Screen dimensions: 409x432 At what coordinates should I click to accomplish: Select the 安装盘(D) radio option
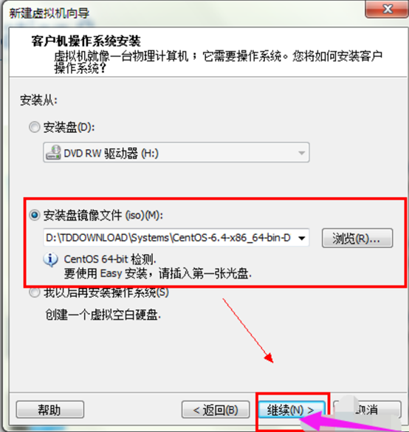(x=35, y=127)
